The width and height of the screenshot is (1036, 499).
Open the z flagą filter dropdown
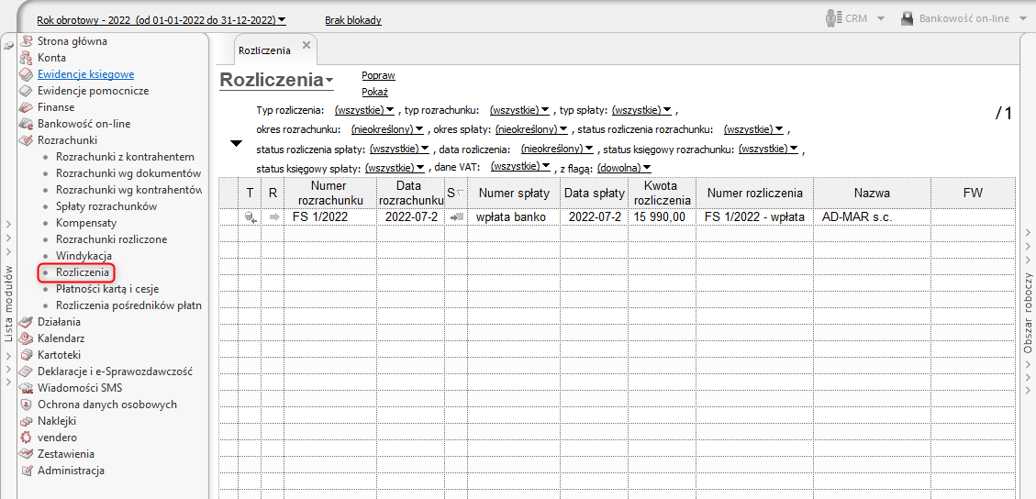pos(624,167)
